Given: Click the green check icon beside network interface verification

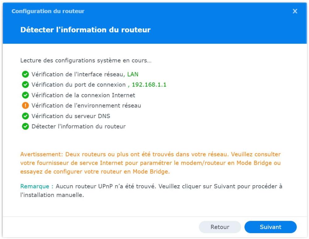Looking at the screenshot, I should pyautogui.click(x=25, y=74).
